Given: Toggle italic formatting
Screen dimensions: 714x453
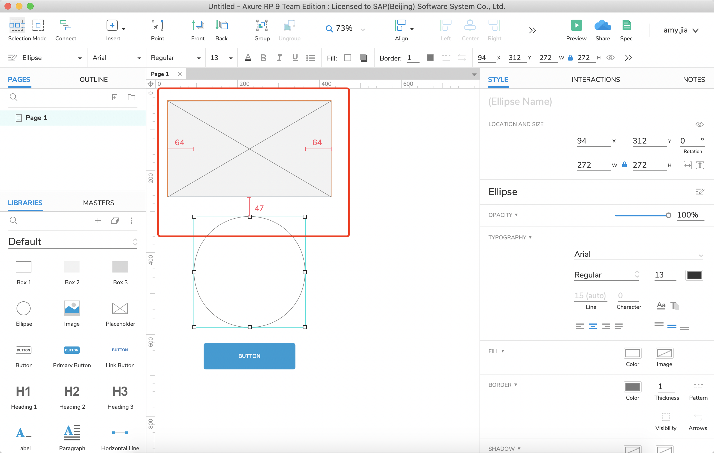Looking at the screenshot, I should coord(279,58).
